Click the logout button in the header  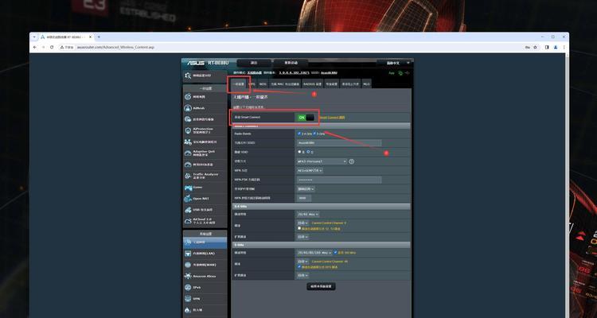tap(254, 63)
